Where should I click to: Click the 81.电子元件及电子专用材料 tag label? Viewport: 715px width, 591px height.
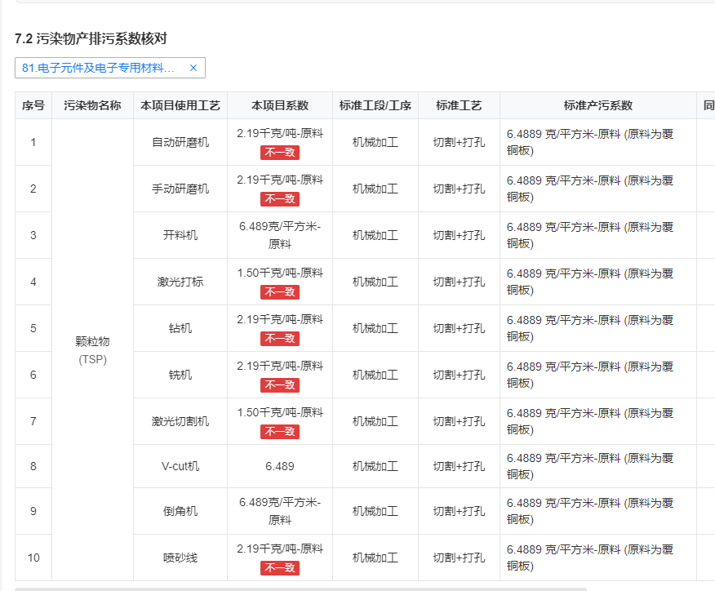pos(98,68)
